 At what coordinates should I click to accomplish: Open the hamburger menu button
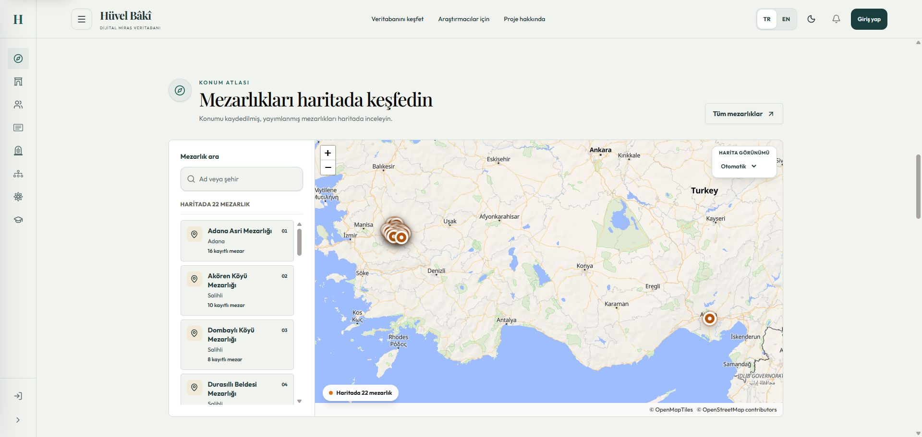click(x=82, y=19)
